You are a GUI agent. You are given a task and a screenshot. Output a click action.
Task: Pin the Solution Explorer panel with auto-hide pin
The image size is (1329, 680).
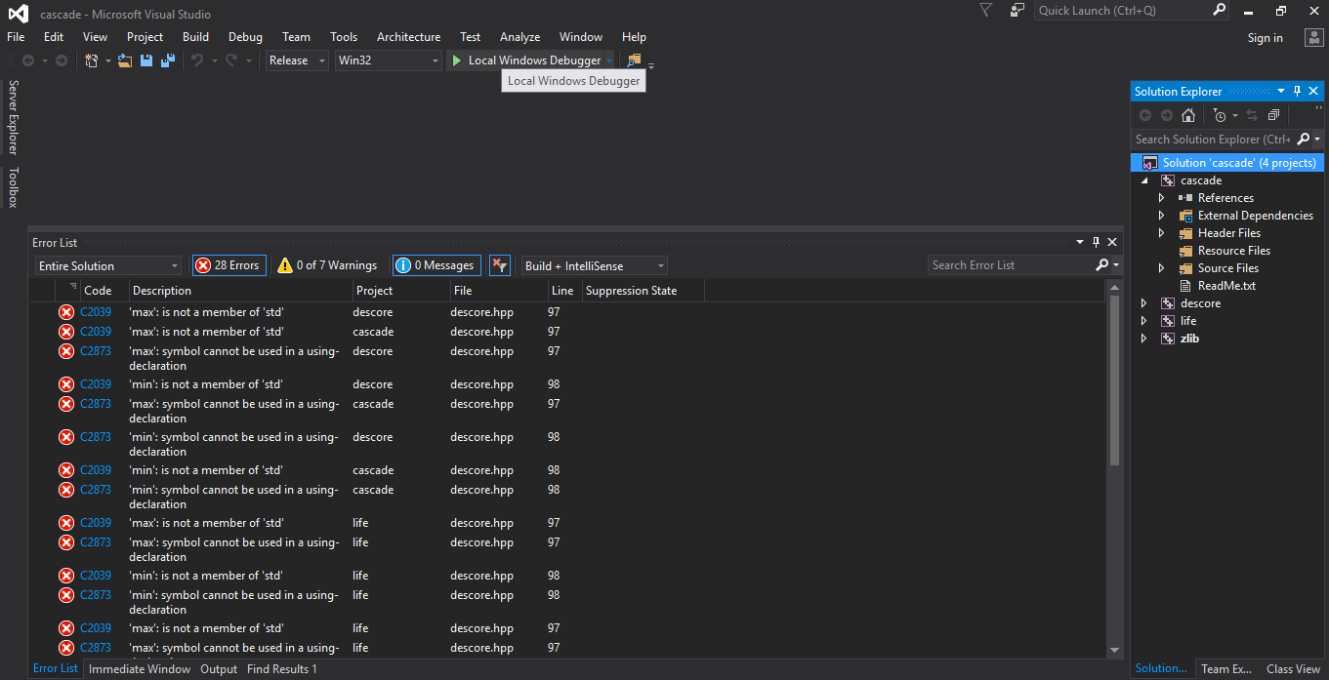[x=1297, y=91]
